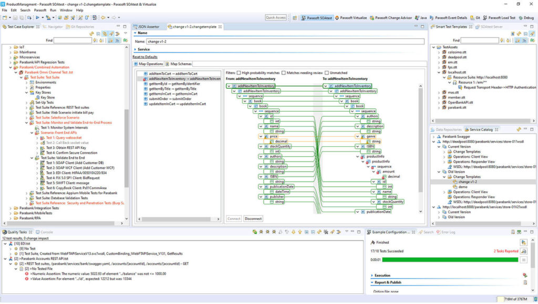This screenshot has height=304, width=538.
Task: Click the Open Perspective icon
Action: pos(294,18)
